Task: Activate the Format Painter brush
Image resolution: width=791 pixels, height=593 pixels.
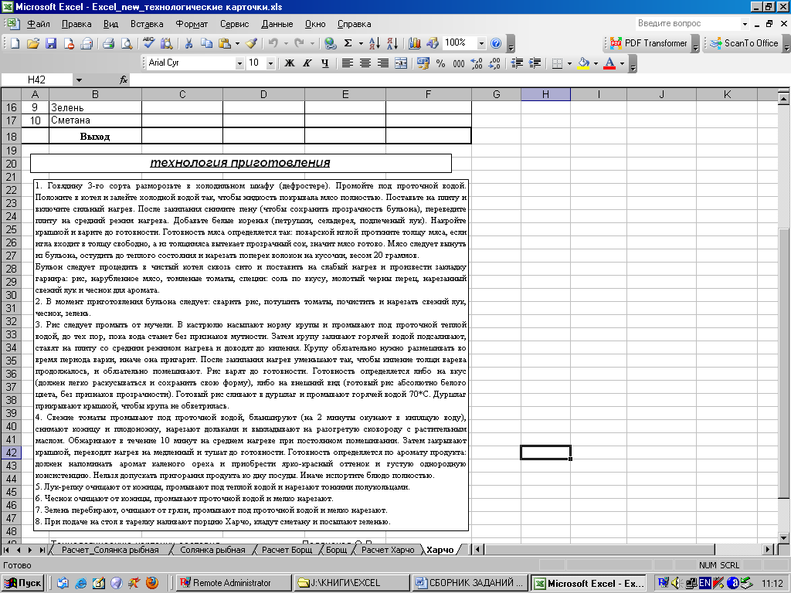Action: coord(252,43)
